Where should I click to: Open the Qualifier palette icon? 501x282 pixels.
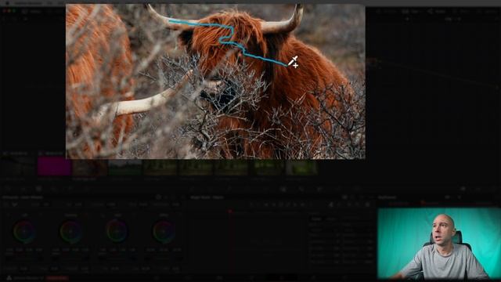pos(229,189)
